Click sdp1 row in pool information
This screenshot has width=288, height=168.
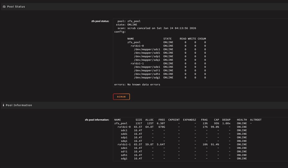tap(184, 138)
